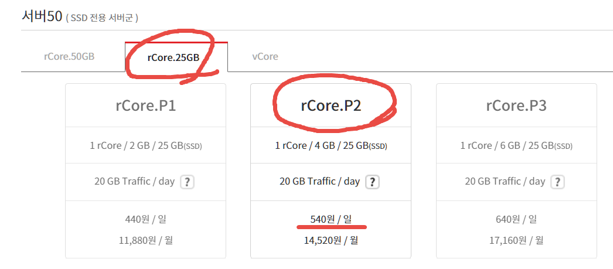Click the 640원 / 일 daily price
This screenshot has width=613, height=269.
pos(516,219)
